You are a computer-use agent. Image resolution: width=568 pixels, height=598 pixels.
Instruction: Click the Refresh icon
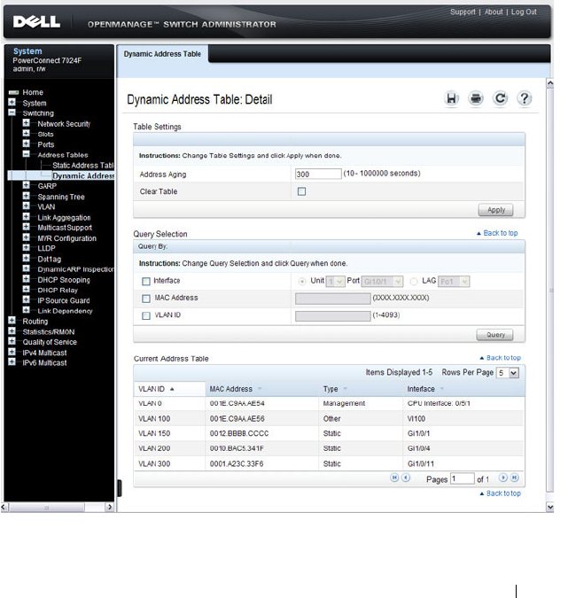(500, 98)
